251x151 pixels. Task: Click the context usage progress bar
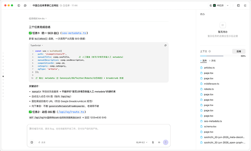pyautogui.click(x=220, y=56)
